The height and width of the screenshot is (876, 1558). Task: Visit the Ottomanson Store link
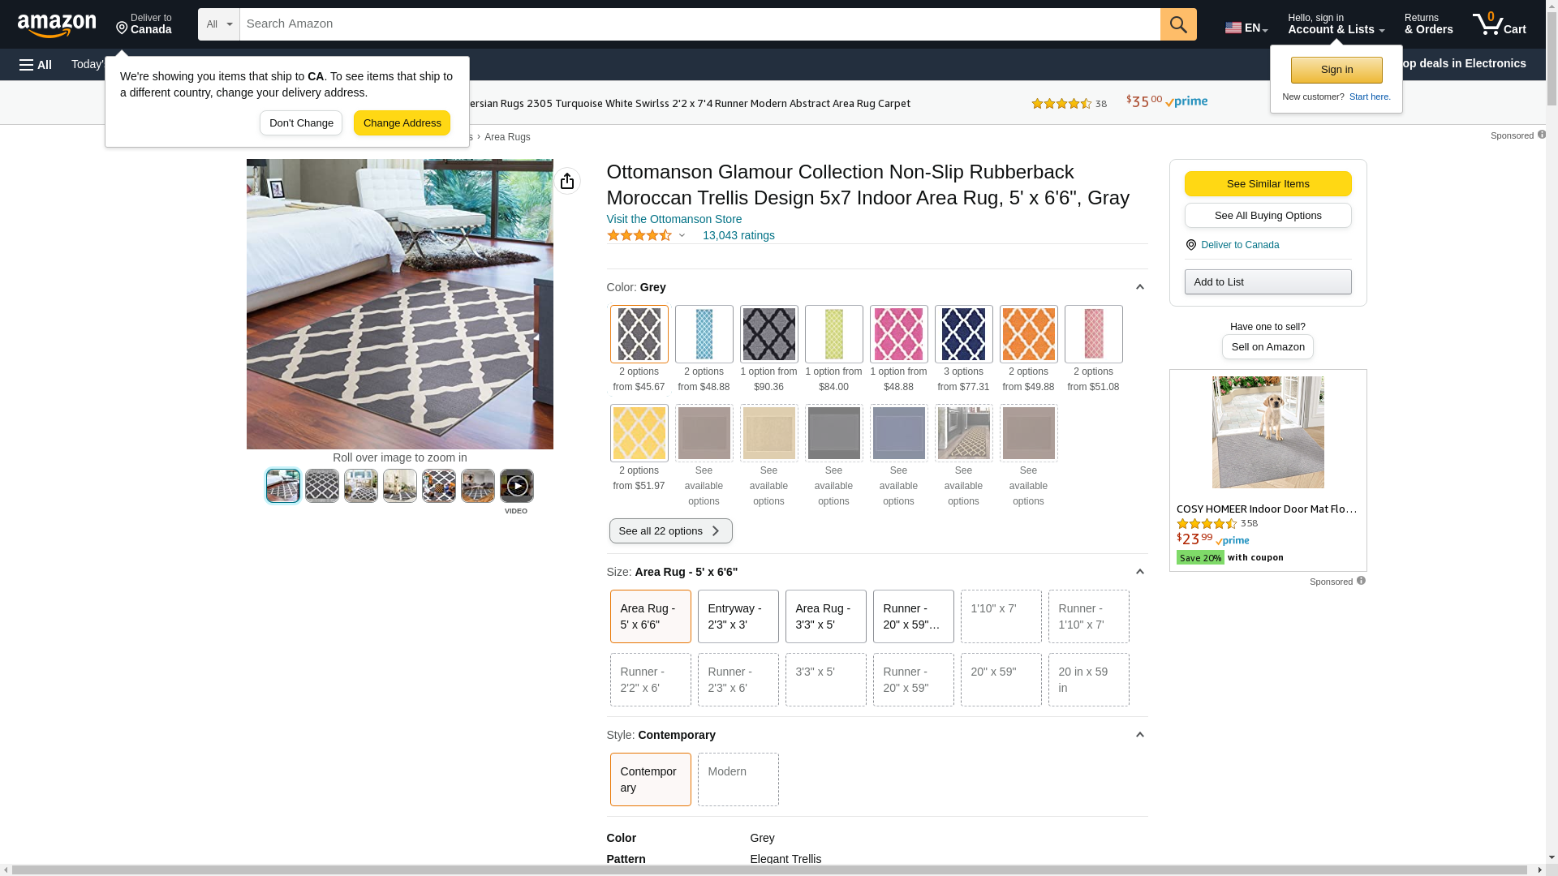pos(674,219)
